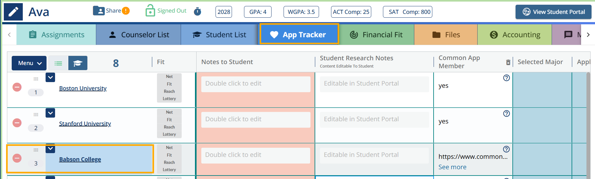Set Boston University fit to Fit
Screen dimensions: 595x179
coord(169,84)
